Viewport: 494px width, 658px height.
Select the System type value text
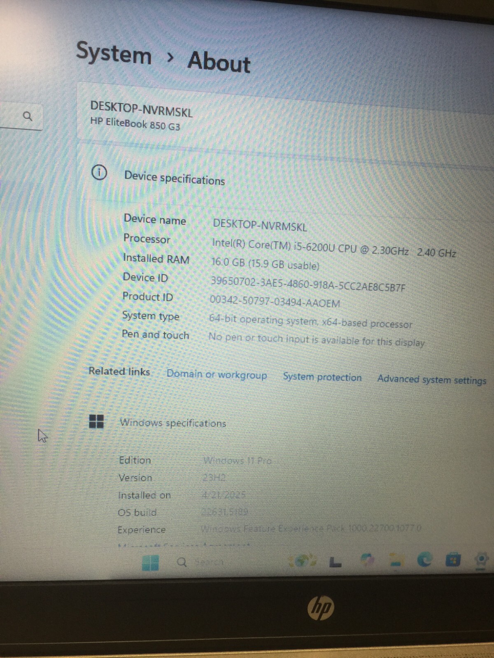[310, 321]
